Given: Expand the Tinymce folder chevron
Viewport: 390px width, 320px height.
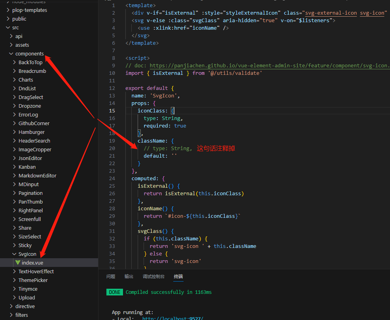Looking at the screenshot, I should coord(14,289).
